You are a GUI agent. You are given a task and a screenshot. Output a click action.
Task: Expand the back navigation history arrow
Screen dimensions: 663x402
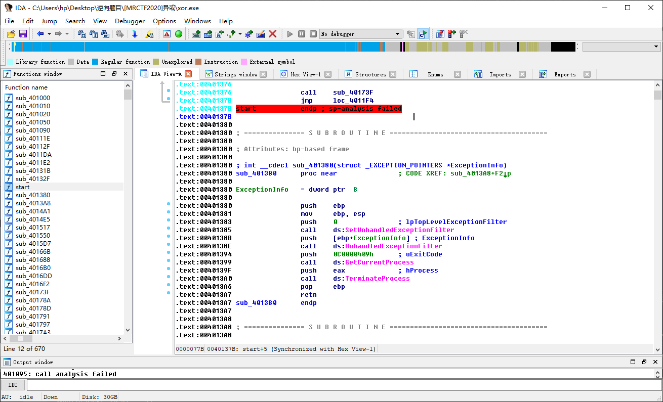(x=49, y=34)
